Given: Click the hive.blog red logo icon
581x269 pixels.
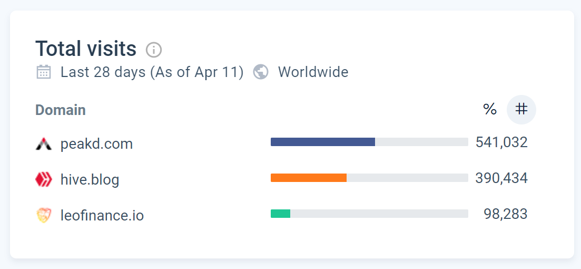Looking at the screenshot, I should [x=44, y=179].
